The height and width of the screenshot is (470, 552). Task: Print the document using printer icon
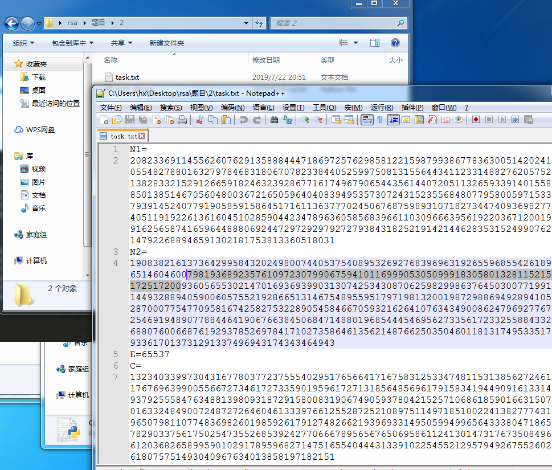coord(182,120)
